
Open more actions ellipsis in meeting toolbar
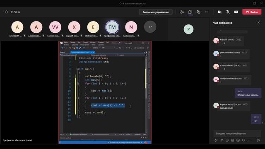pyautogui.click(x=207, y=12)
